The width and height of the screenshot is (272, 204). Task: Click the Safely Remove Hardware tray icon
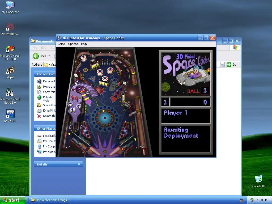252,200
